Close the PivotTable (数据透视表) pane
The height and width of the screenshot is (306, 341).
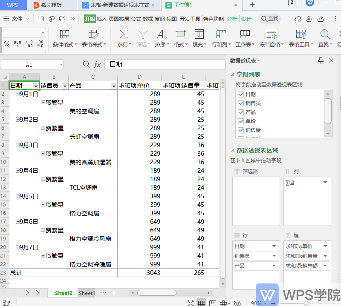(x=331, y=60)
